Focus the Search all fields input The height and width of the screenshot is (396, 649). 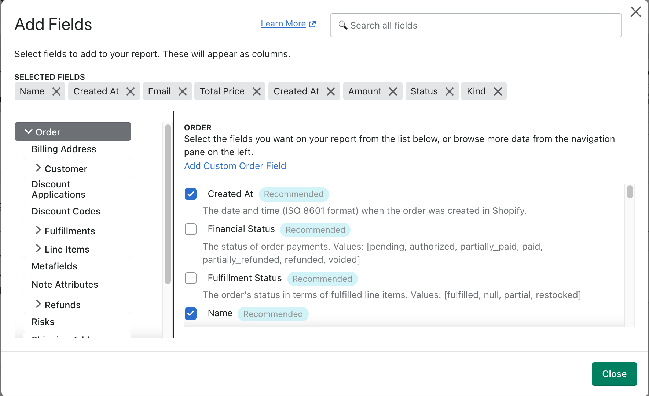coord(476,25)
